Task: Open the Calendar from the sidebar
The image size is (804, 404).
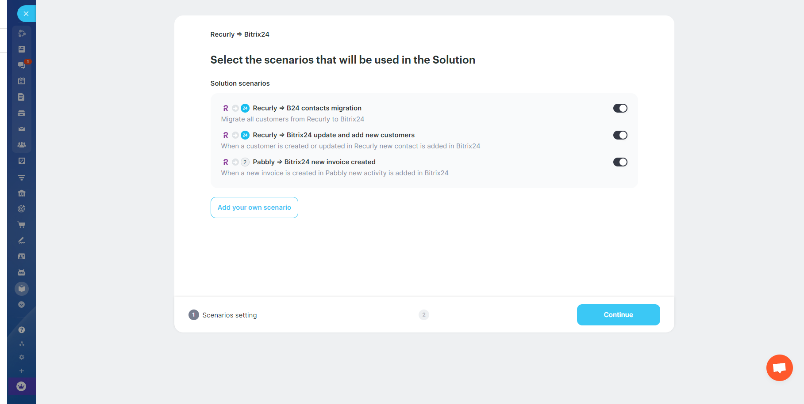Action: click(x=22, y=81)
